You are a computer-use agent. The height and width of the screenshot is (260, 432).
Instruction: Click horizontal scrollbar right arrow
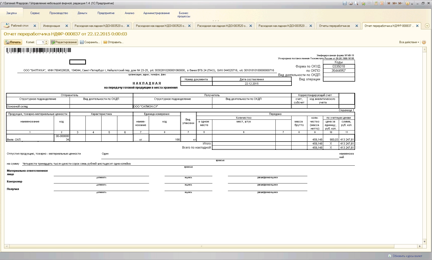(420, 246)
